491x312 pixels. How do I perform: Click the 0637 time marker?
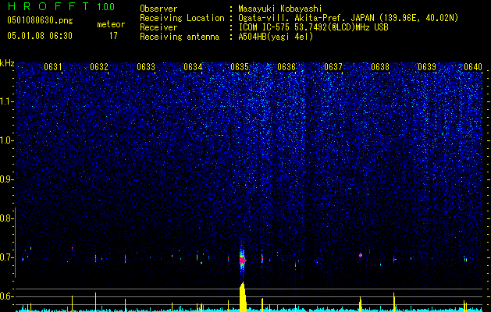(333, 67)
